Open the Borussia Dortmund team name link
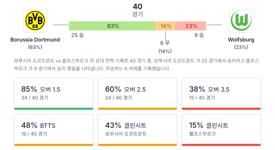The image size is (275, 150). 35,39
